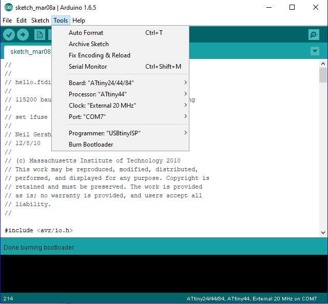Maximize the Arduino window

(292, 8)
